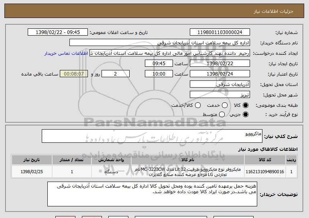Click the microwave MC-3223CW product name cell

tap(188, 172)
